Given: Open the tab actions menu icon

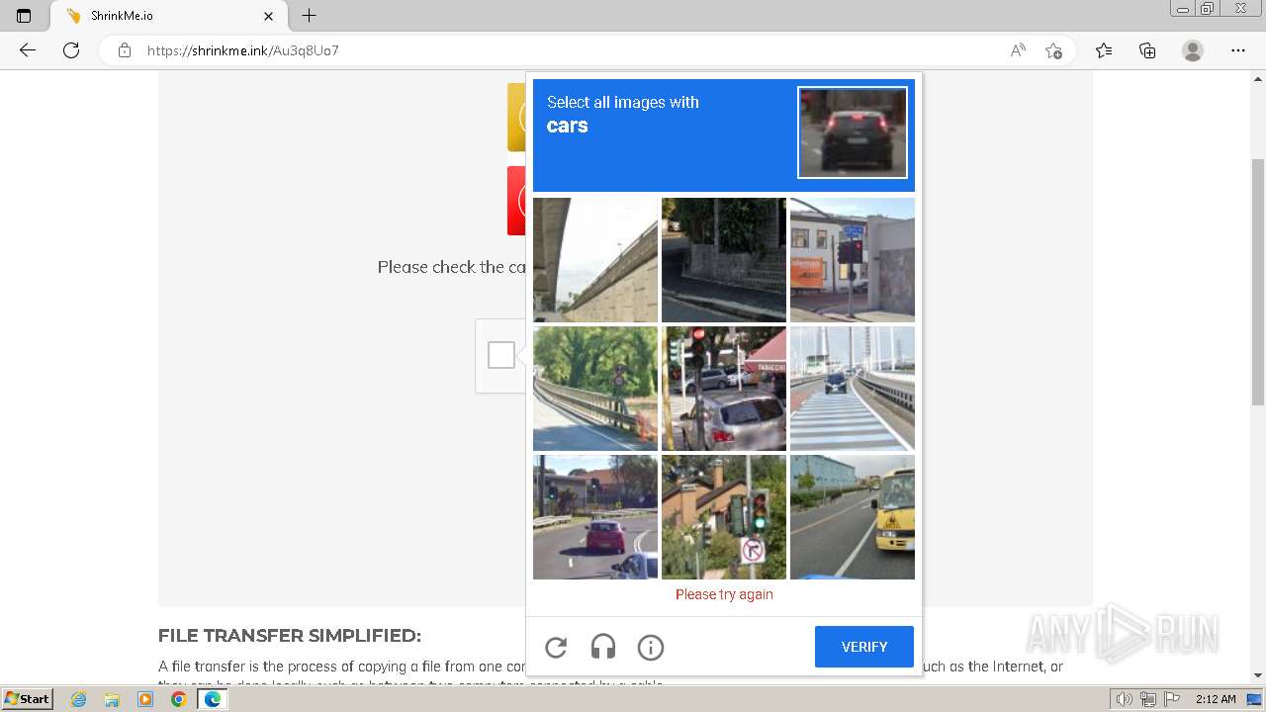Looking at the screenshot, I should click(x=24, y=16).
